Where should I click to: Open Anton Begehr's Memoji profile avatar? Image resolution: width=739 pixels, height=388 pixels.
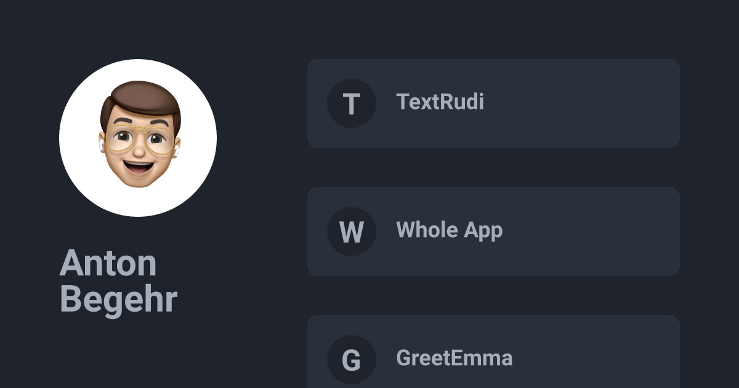(x=138, y=138)
